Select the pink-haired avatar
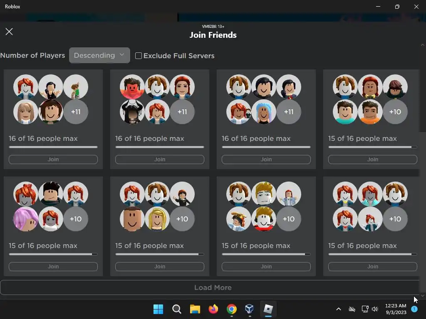426x319 pixels. [25, 219]
